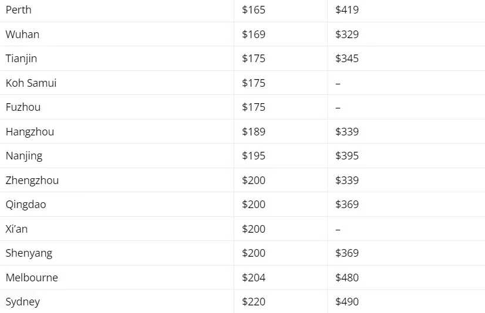Select the $480 Melbourne price
Viewport: 485px width, 313px height.
click(x=347, y=277)
